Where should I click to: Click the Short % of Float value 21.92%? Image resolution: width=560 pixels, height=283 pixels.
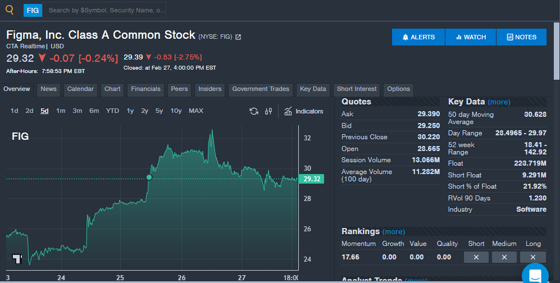(535, 186)
